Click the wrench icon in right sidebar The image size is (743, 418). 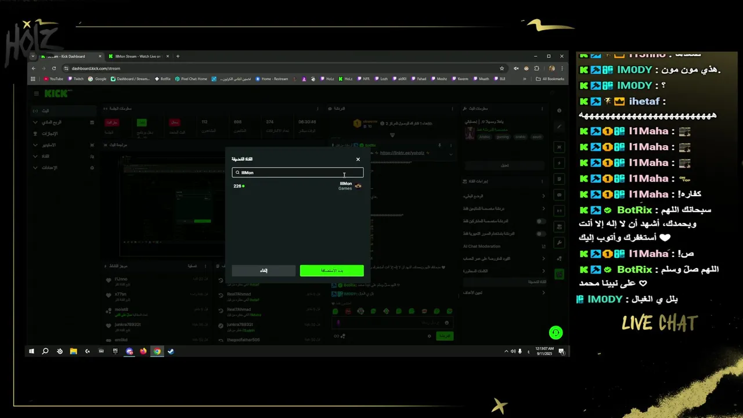pyautogui.click(x=559, y=242)
